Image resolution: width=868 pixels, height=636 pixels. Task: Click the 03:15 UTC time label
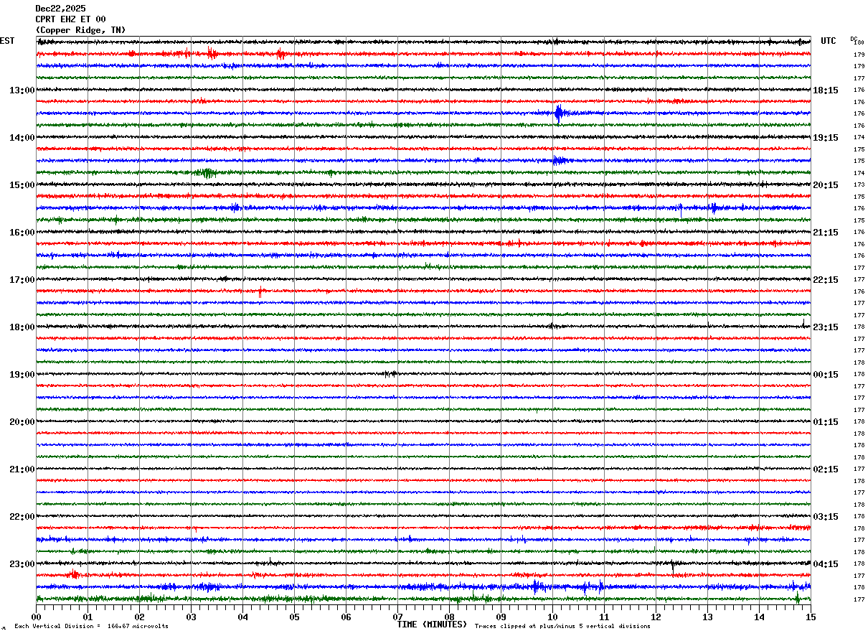click(826, 517)
